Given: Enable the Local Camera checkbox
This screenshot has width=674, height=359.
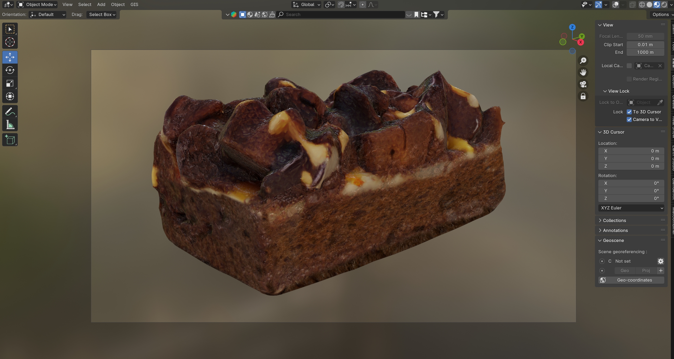Looking at the screenshot, I should tap(629, 66).
